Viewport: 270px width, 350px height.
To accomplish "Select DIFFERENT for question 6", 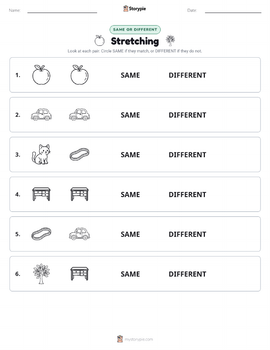I will (x=187, y=274).
